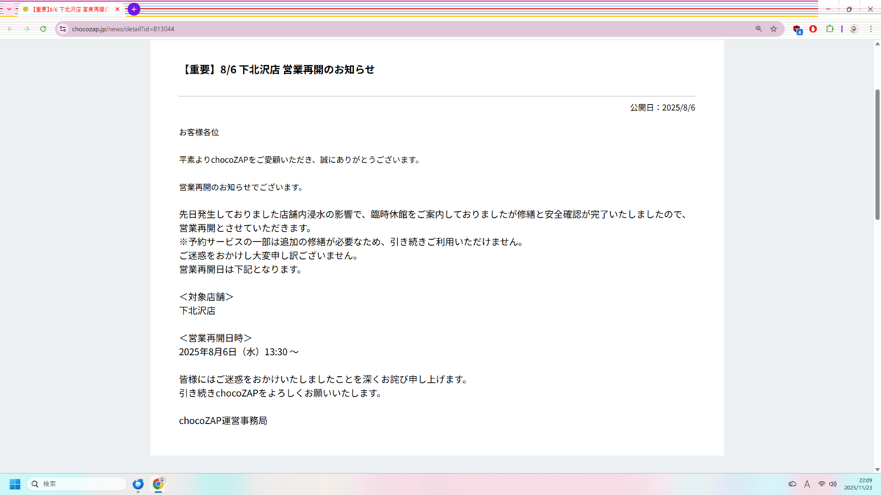Viewport: 881px width, 495px height.
Task: Click the 公開日：2025/8/6 date text
Action: coord(662,107)
